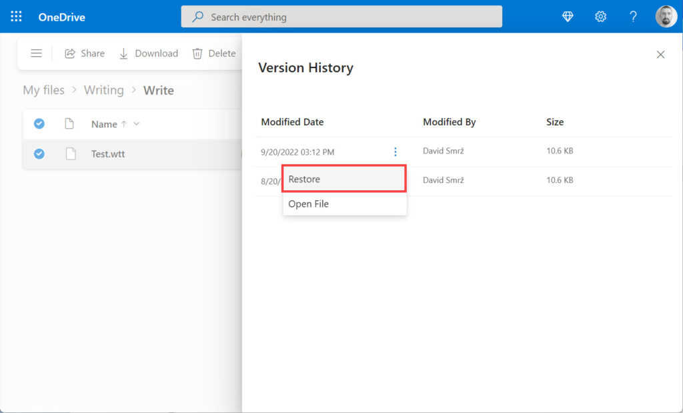Image resolution: width=683 pixels, height=413 pixels.
Task: Deselect the Test.wtt checkbox
Action: tap(39, 153)
